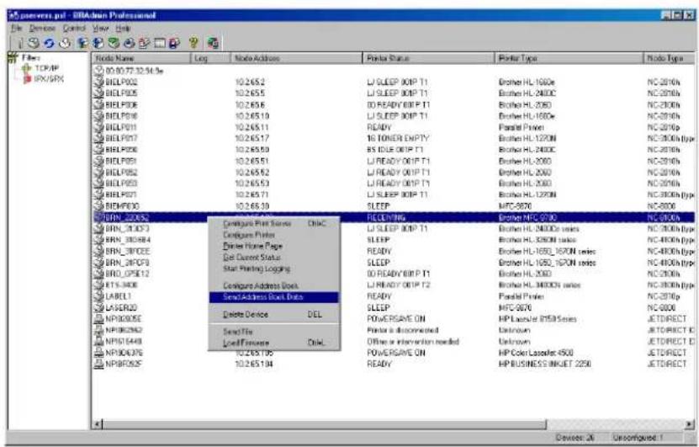Sort by the Node Type column header
The image size is (699, 447).
point(669,58)
